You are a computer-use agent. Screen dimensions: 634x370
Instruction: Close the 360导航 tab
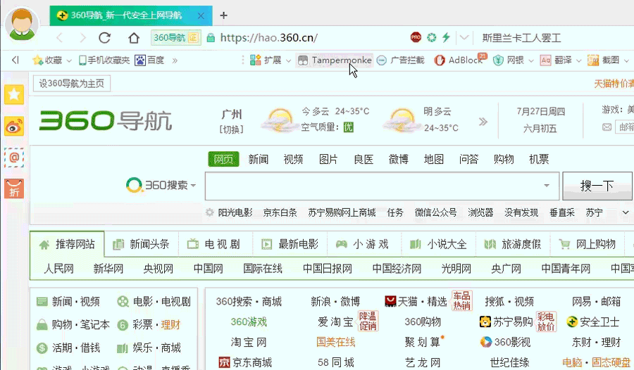point(201,15)
